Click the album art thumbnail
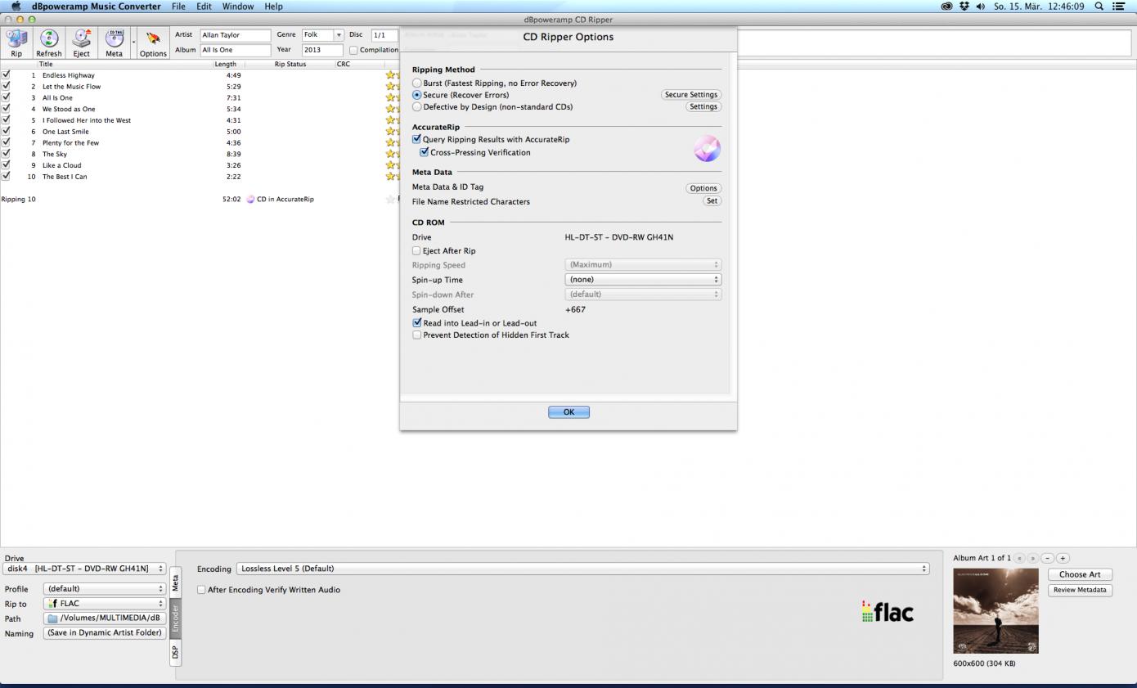The image size is (1137, 688). click(x=995, y=611)
